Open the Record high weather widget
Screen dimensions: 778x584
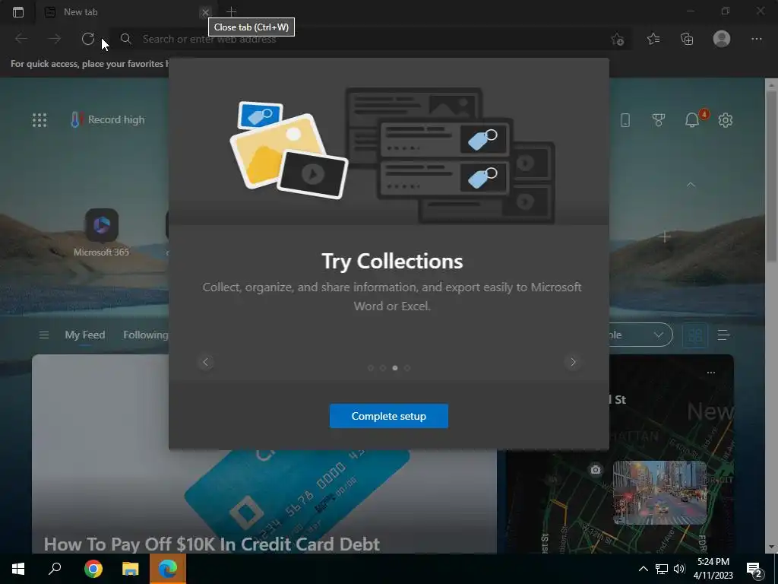[x=108, y=119]
